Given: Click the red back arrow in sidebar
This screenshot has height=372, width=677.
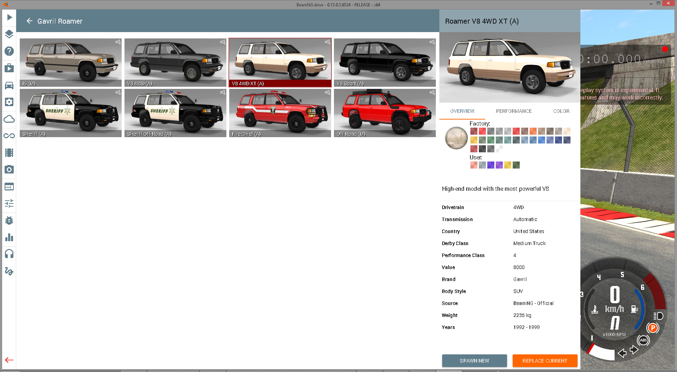Looking at the screenshot, I should pyautogui.click(x=9, y=360).
